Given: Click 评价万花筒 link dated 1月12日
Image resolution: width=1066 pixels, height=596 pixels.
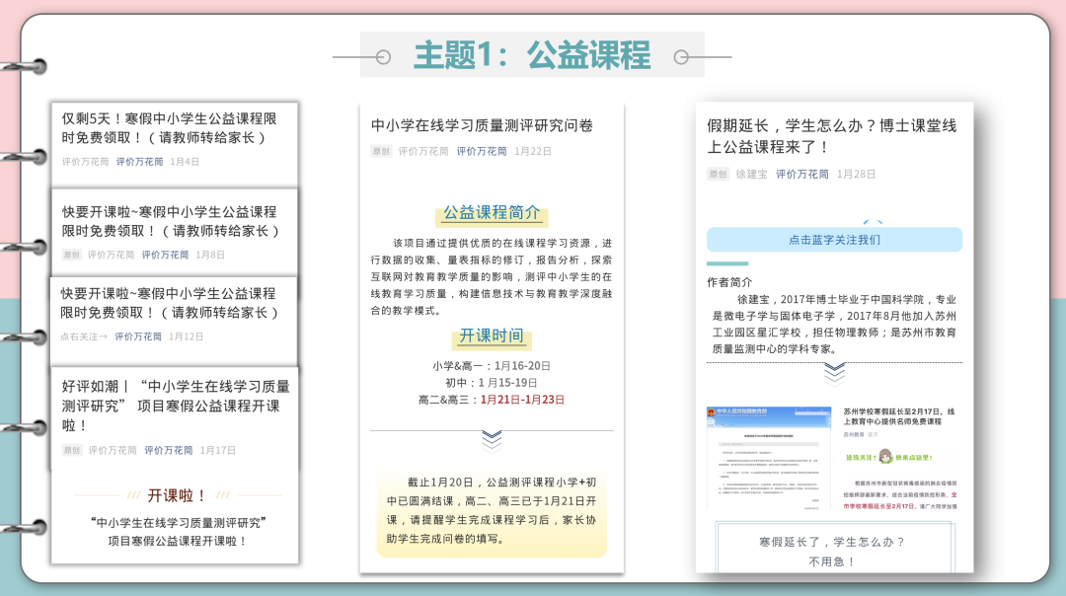Looking at the screenshot, I should pyautogui.click(x=138, y=336).
